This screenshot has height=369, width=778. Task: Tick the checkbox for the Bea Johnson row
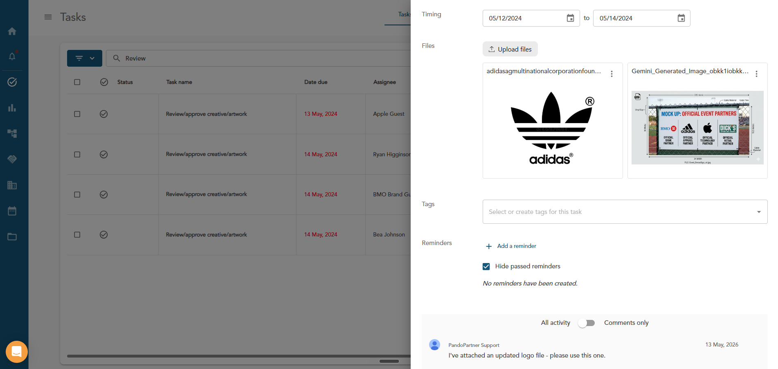(x=77, y=234)
